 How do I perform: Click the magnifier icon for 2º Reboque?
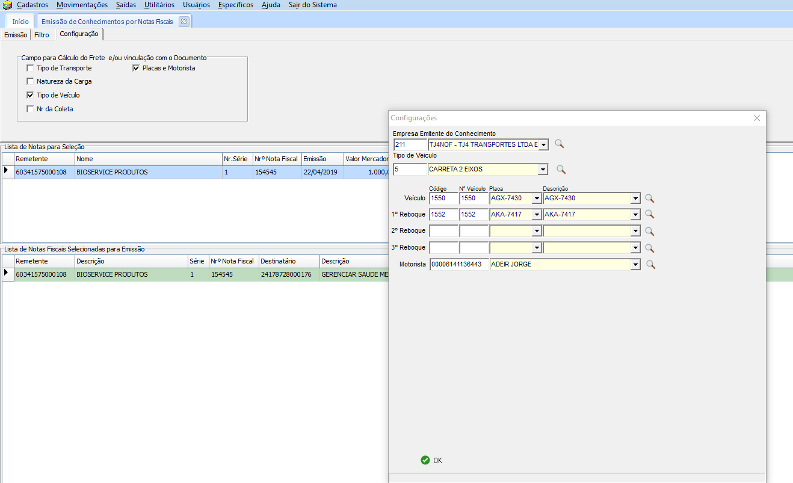click(649, 231)
